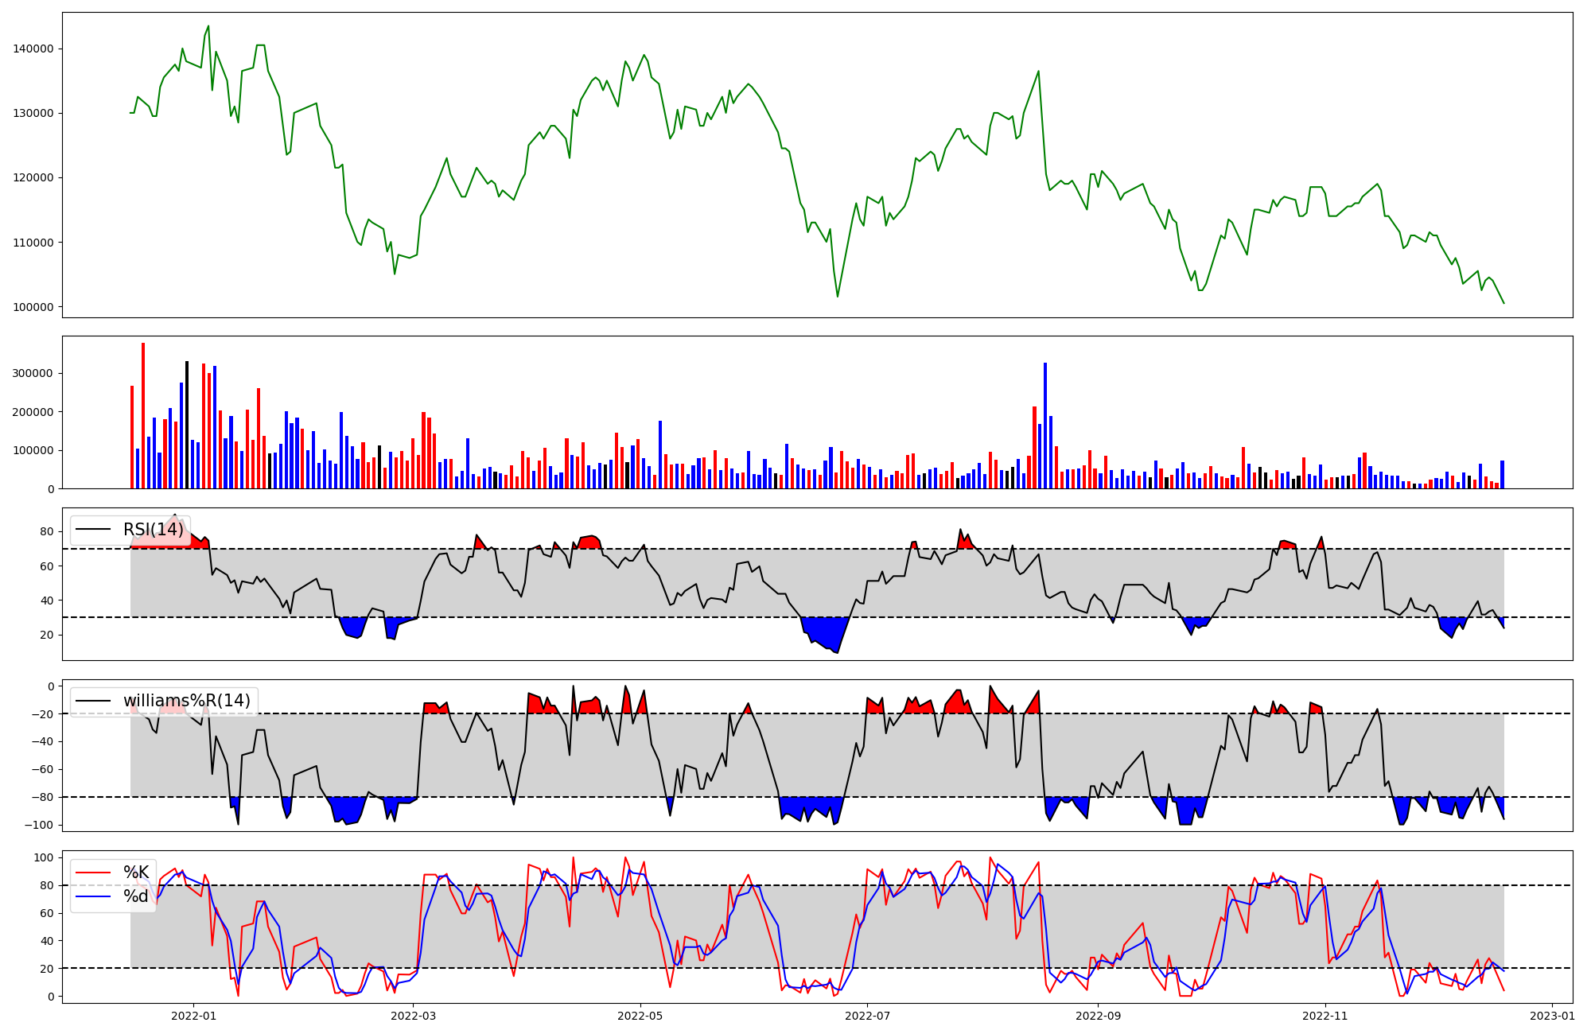Click the 2022-11 date tick label
Viewport: 1591px width, 1034px height.
(x=1325, y=1016)
